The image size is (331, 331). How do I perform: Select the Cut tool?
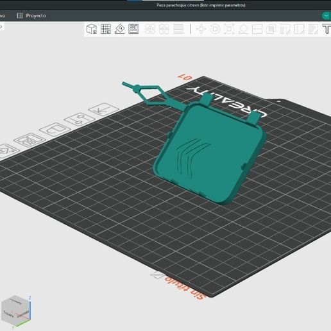pyautogui.click(x=257, y=29)
